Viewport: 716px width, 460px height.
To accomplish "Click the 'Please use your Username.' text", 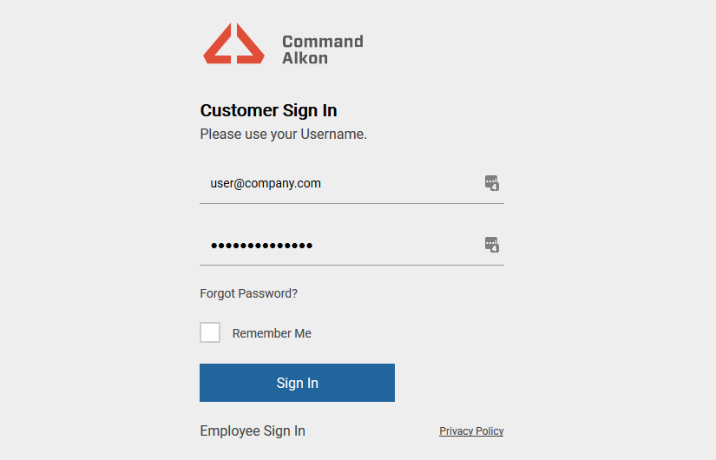I will click(284, 135).
